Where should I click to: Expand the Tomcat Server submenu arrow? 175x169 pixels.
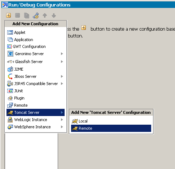tap(62, 112)
